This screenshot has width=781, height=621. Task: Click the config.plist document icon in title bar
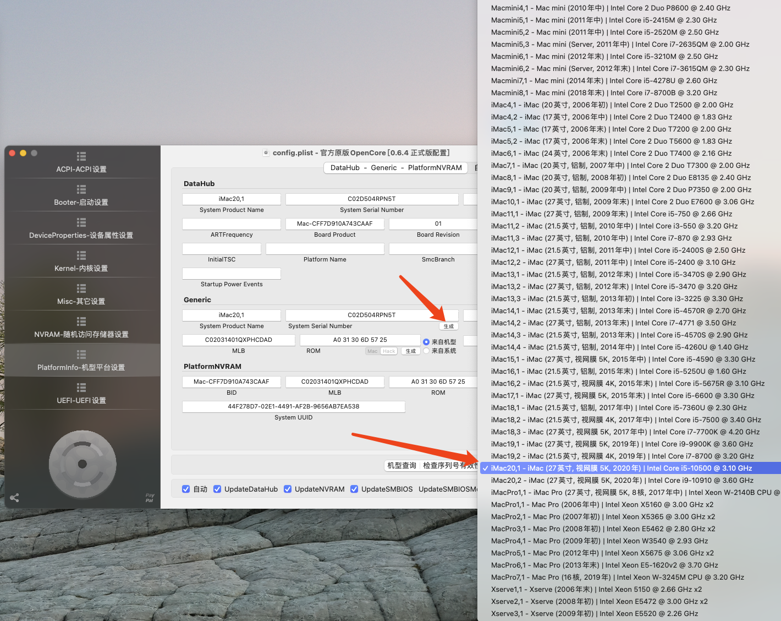pos(266,153)
